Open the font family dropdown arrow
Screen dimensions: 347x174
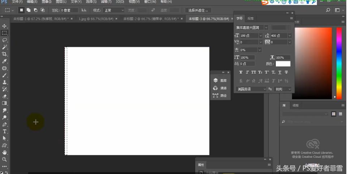pos(266,28)
